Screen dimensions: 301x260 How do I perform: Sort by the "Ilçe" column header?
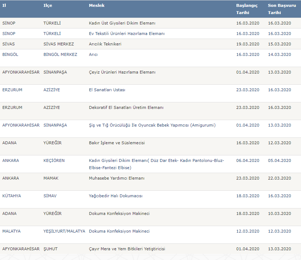tap(47, 5)
